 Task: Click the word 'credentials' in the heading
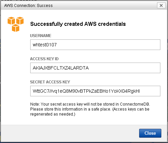(x=112, y=24)
